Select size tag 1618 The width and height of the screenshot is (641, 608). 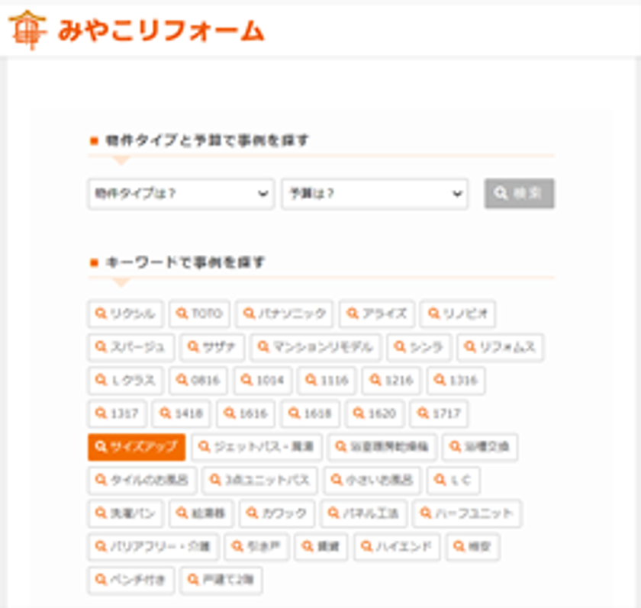[x=311, y=413]
